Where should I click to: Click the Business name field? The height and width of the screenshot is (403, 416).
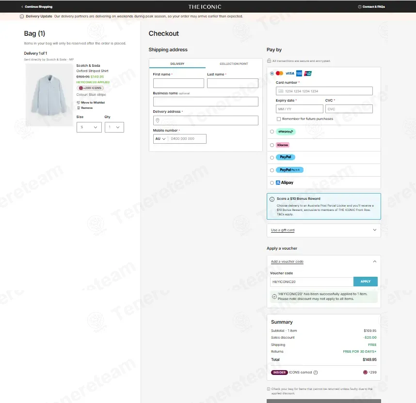point(206,102)
